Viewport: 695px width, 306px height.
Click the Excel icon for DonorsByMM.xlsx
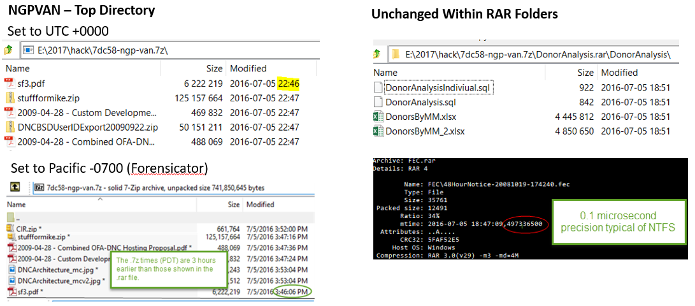pos(378,117)
